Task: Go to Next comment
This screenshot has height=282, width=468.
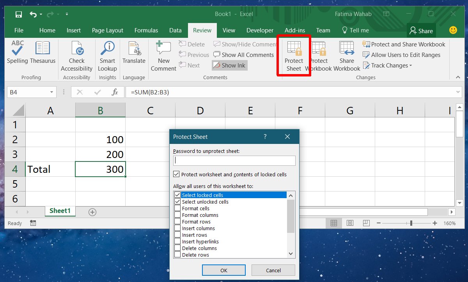Action: click(190, 66)
